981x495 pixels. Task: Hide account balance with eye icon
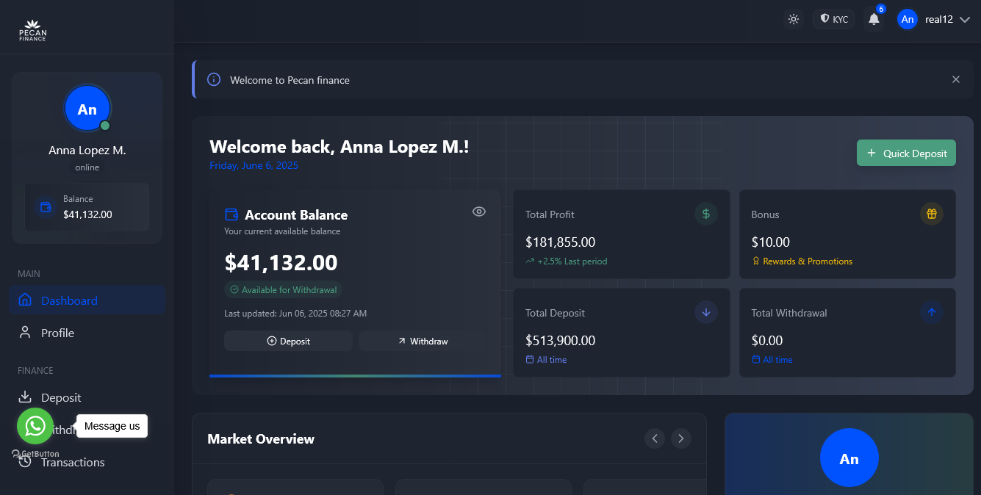(479, 212)
